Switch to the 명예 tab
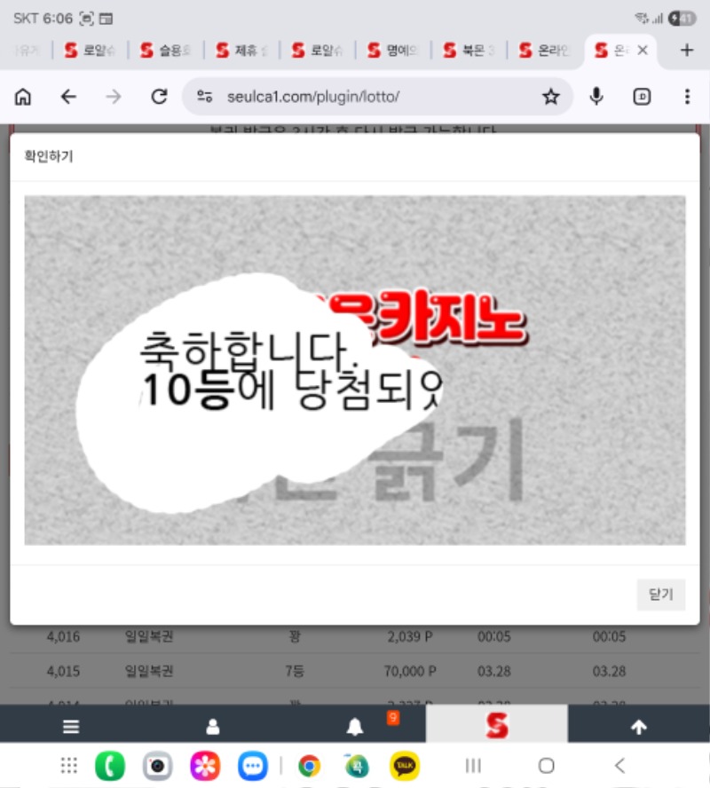The height and width of the screenshot is (788, 710). coord(393,51)
